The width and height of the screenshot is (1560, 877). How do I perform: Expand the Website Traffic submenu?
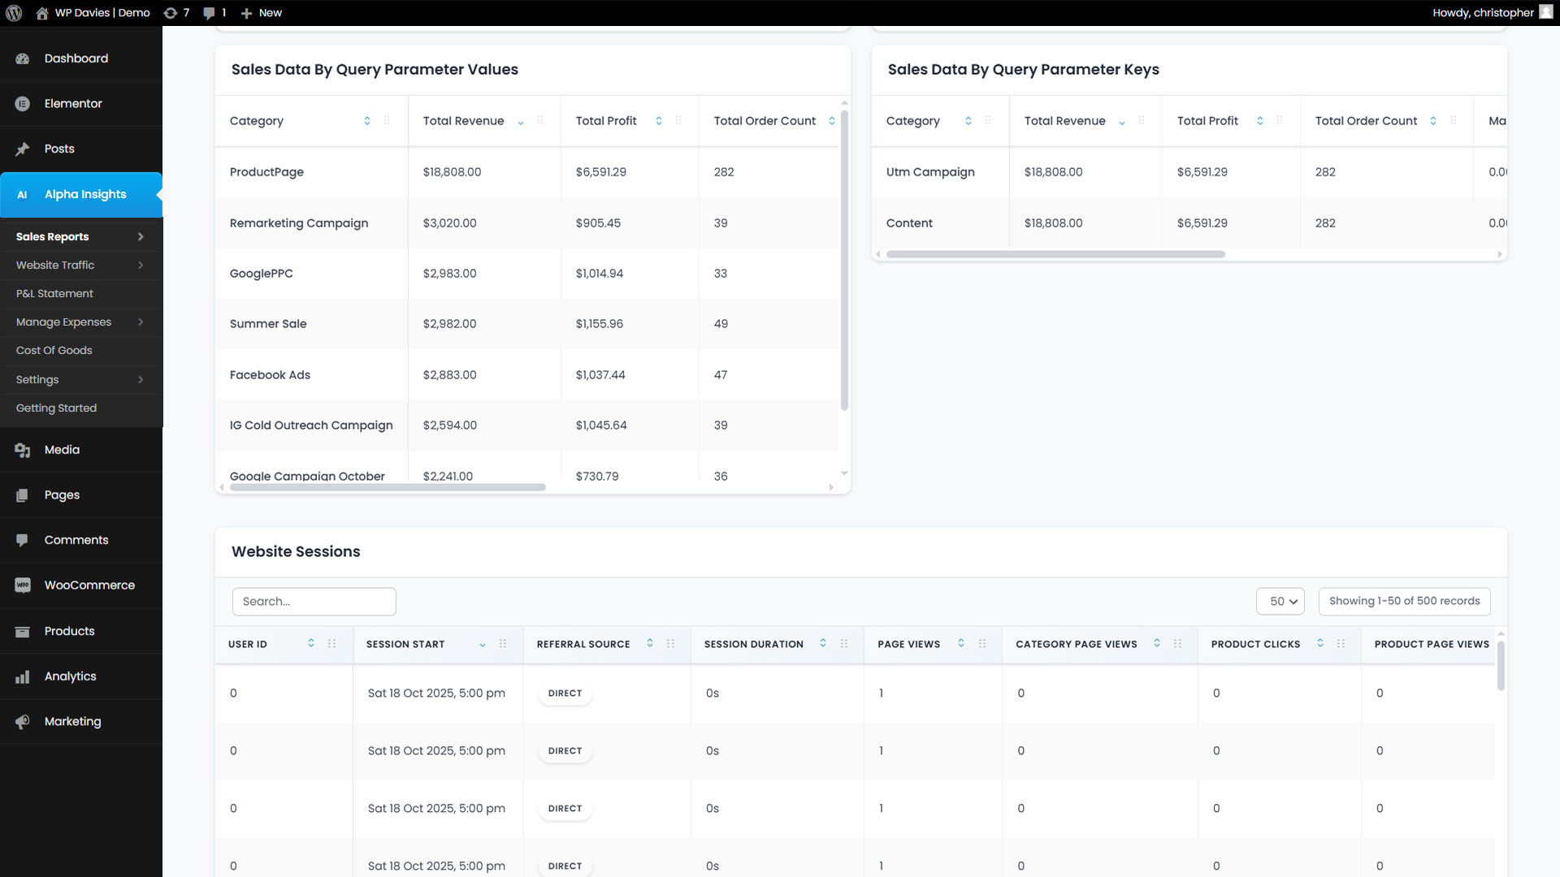tap(141, 266)
